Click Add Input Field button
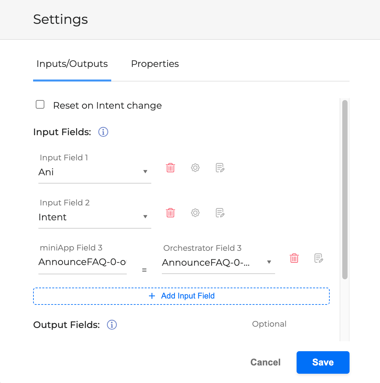Screen dimensions: 380x383 (181, 296)
